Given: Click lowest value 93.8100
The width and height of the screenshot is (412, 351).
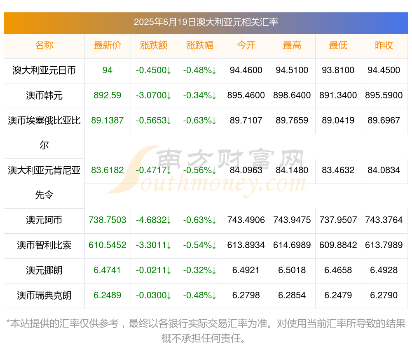Looking at the screenshot, I should coord(338,70).
